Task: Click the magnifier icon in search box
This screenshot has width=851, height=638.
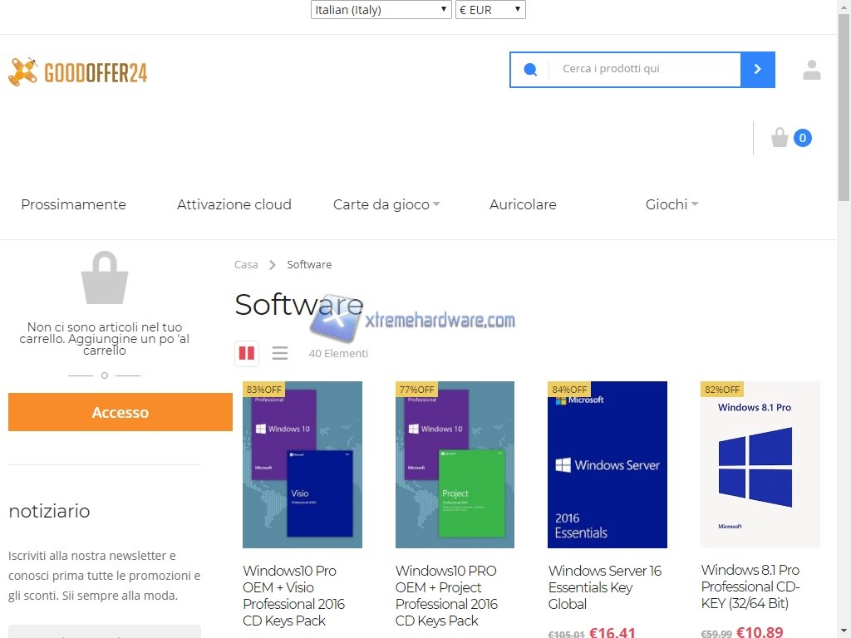Action: [530, 70]
